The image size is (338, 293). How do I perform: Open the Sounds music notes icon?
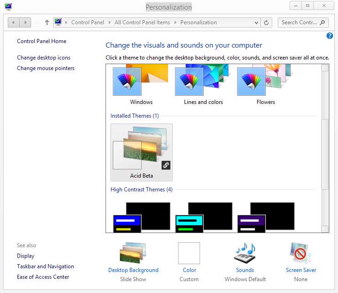[245, 253]
